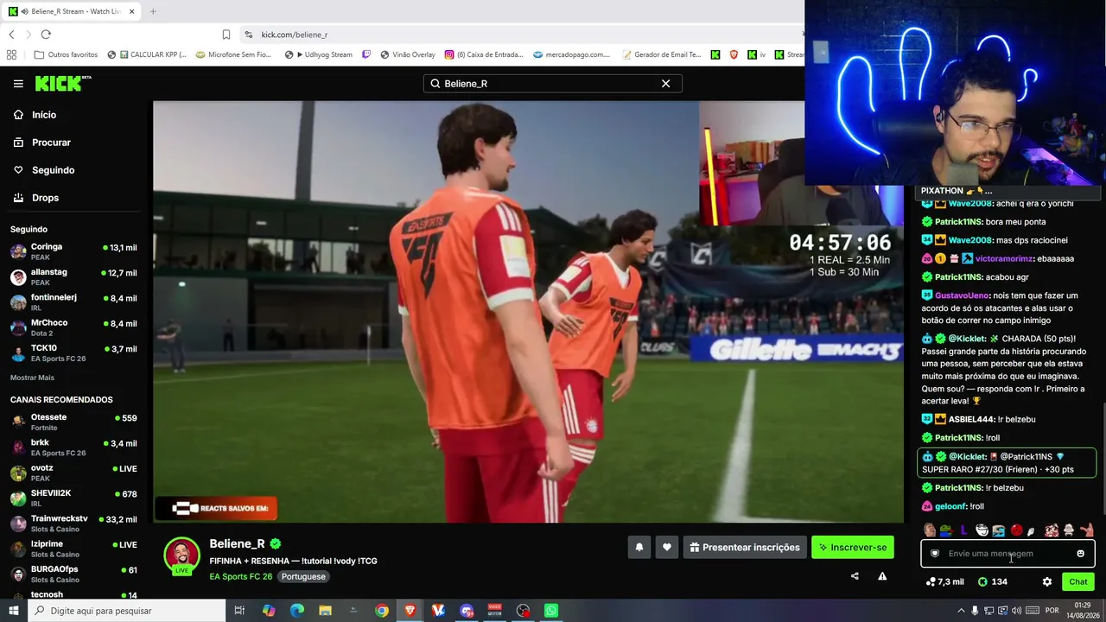Open the mercadopago.com bookmark
Screen dimensions: 1106x622
coord(571,54)
